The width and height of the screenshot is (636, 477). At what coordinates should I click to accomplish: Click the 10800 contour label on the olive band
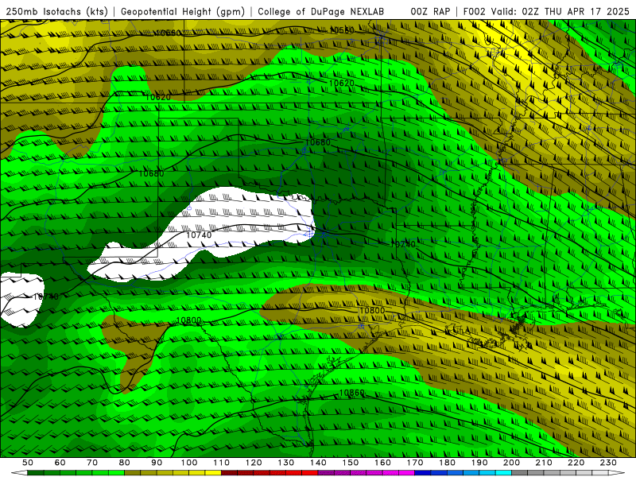371,311
